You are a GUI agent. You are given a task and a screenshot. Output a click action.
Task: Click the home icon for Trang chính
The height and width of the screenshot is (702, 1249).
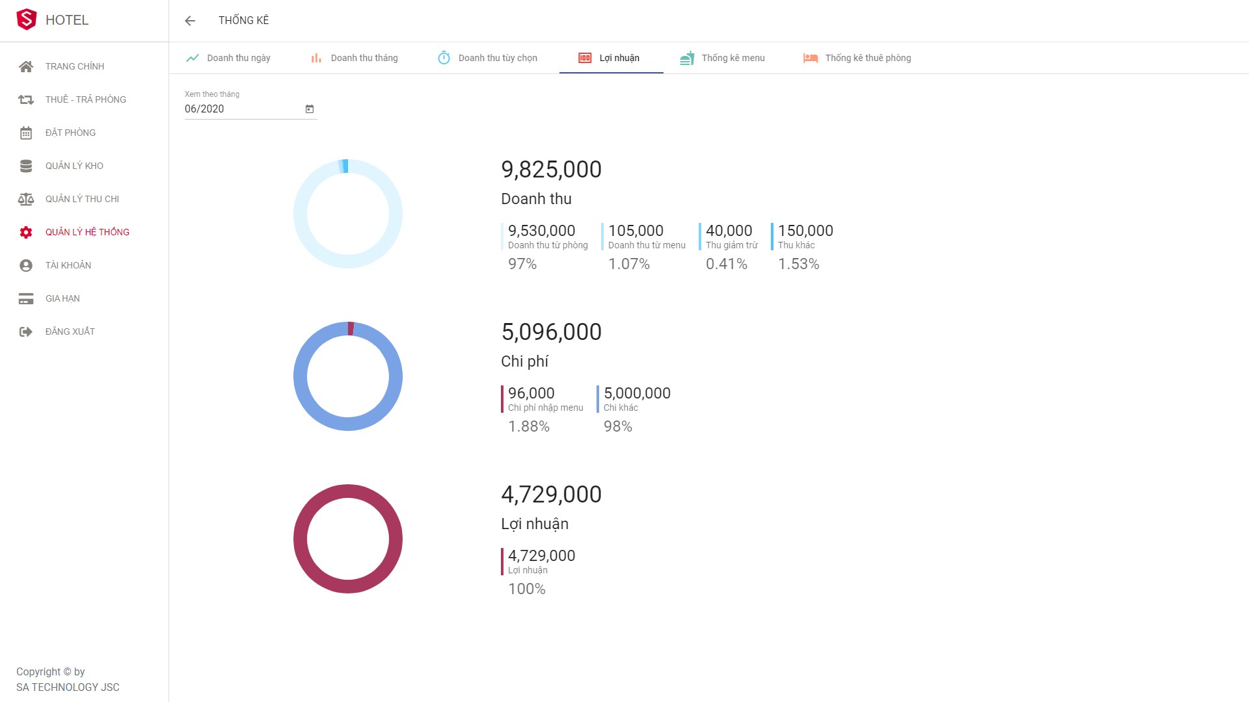click(x=26, y=66)
